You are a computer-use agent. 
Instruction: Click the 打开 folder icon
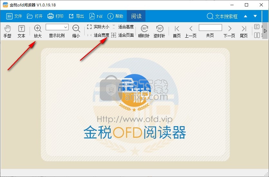click(x=30, y=16)
